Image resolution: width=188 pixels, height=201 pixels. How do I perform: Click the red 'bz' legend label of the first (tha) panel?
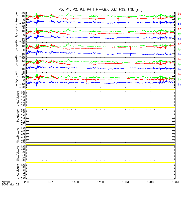tap(179, 14)
